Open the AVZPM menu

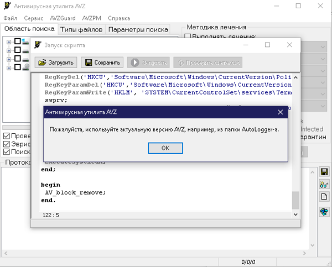click(91, 18)
